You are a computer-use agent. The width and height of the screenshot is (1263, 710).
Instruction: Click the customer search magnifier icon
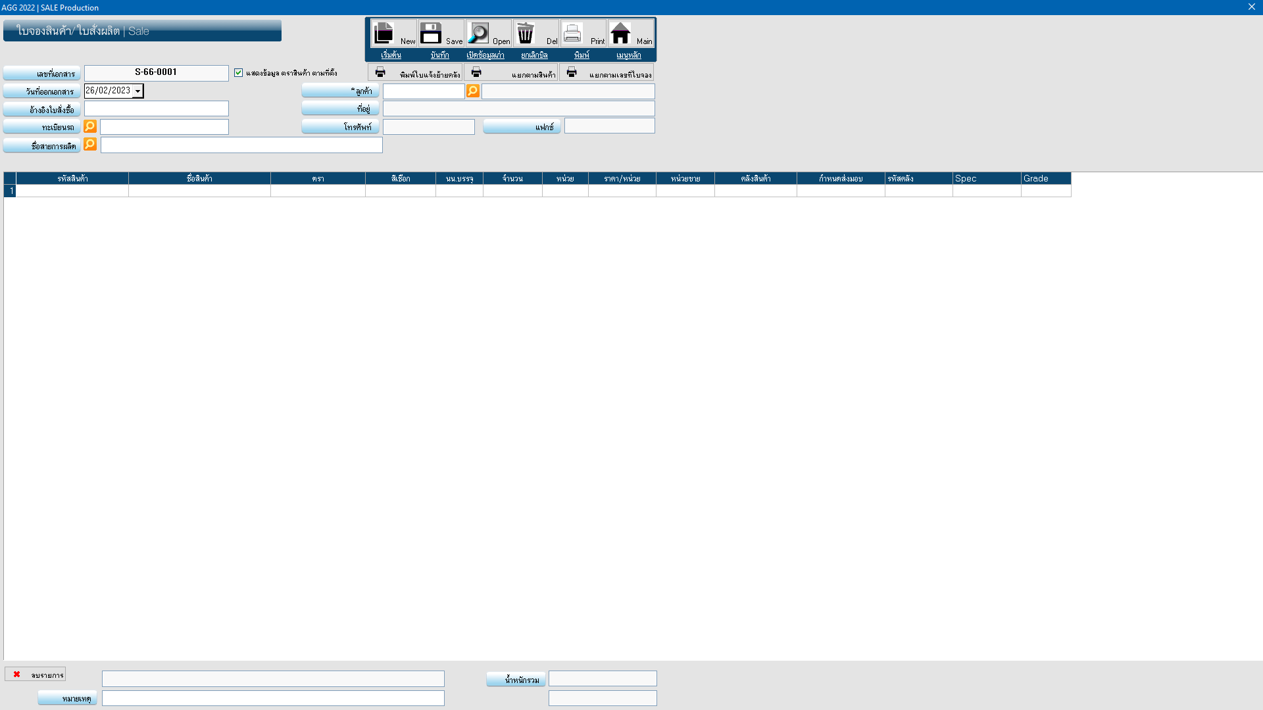(473, 91)
